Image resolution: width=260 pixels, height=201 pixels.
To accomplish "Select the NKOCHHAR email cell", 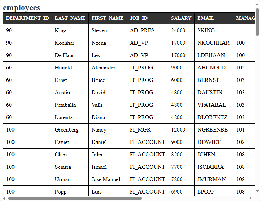I will coord(213,43).
